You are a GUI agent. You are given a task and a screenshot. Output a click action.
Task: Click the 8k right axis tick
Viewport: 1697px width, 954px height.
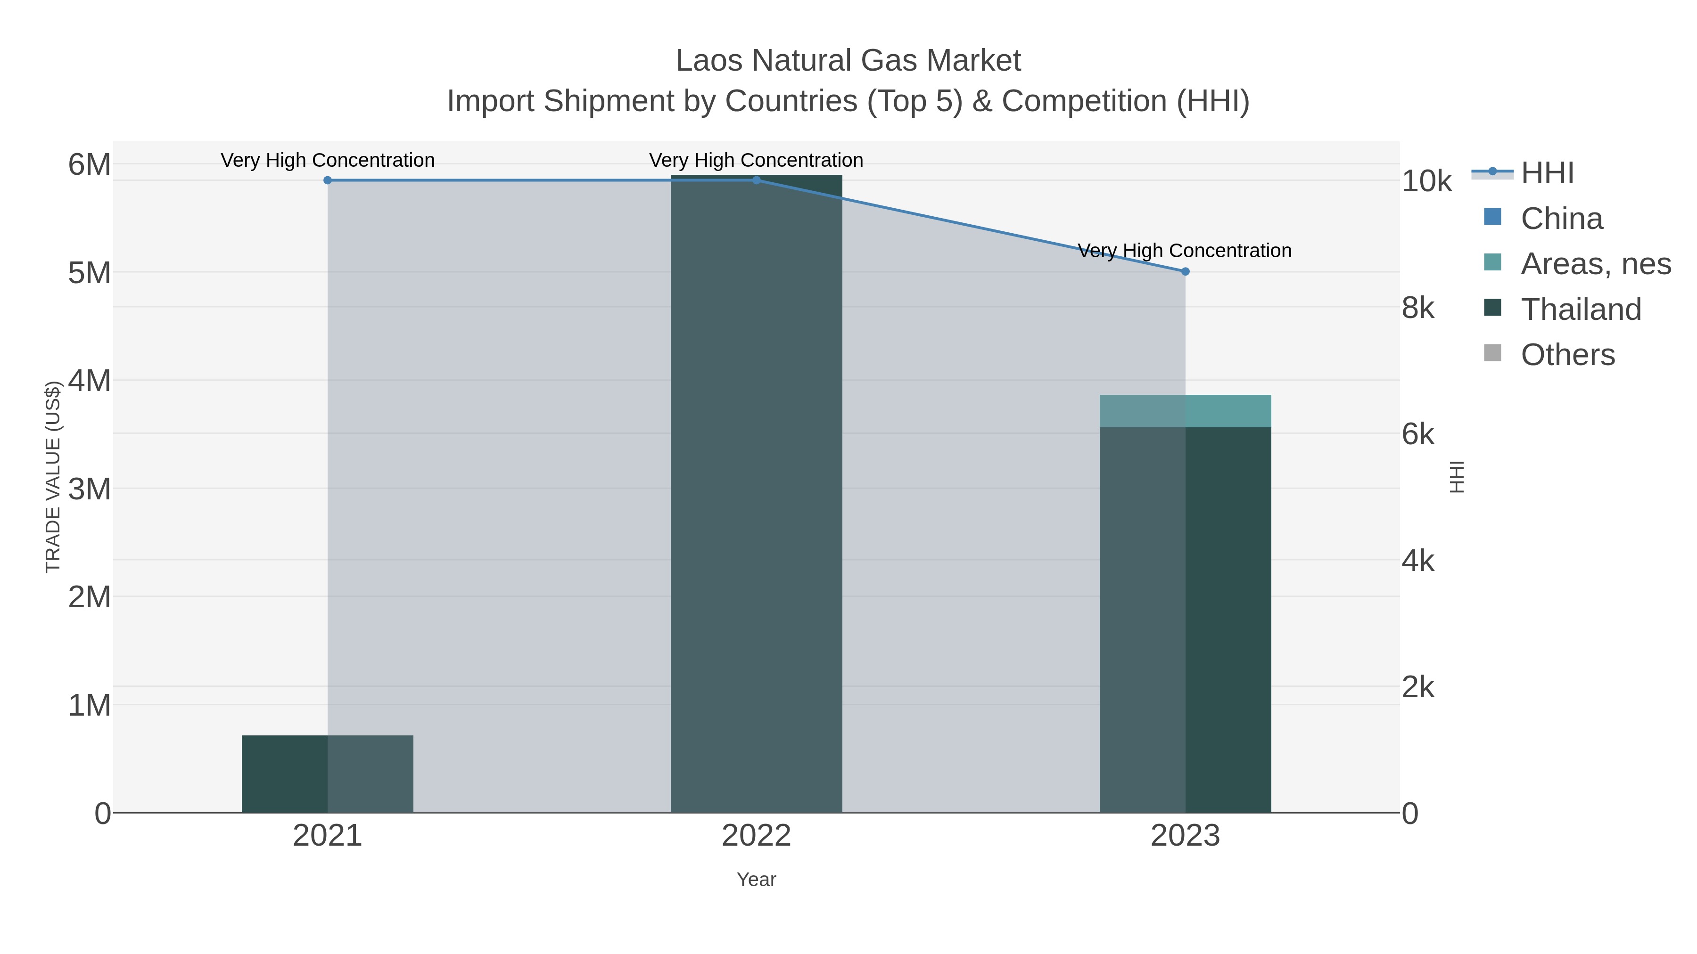[x=1418, y=308]
